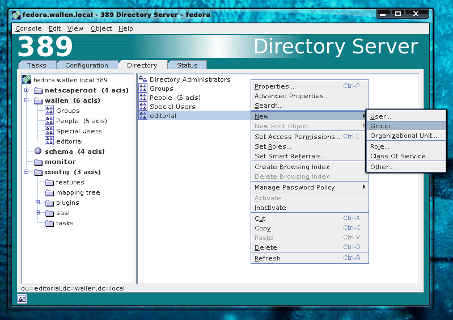
Task: Select the Directory tab
Action: 142,65
